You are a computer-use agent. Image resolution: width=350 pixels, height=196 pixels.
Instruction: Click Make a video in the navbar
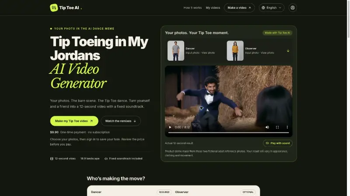pos(239,7)
